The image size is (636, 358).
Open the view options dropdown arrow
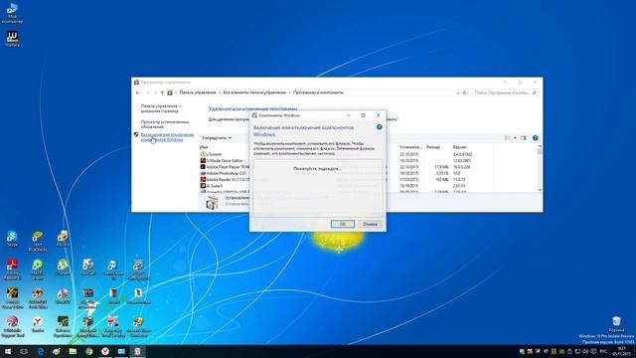[x=515, y=138]
